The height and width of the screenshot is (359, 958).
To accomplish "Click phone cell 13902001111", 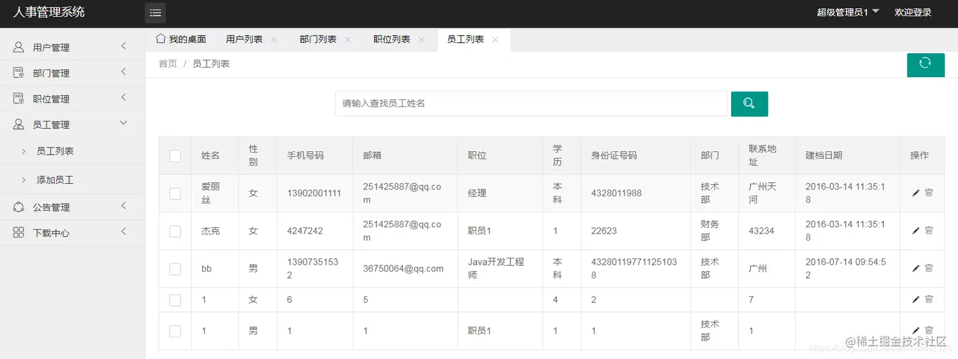I will [314, 193].
